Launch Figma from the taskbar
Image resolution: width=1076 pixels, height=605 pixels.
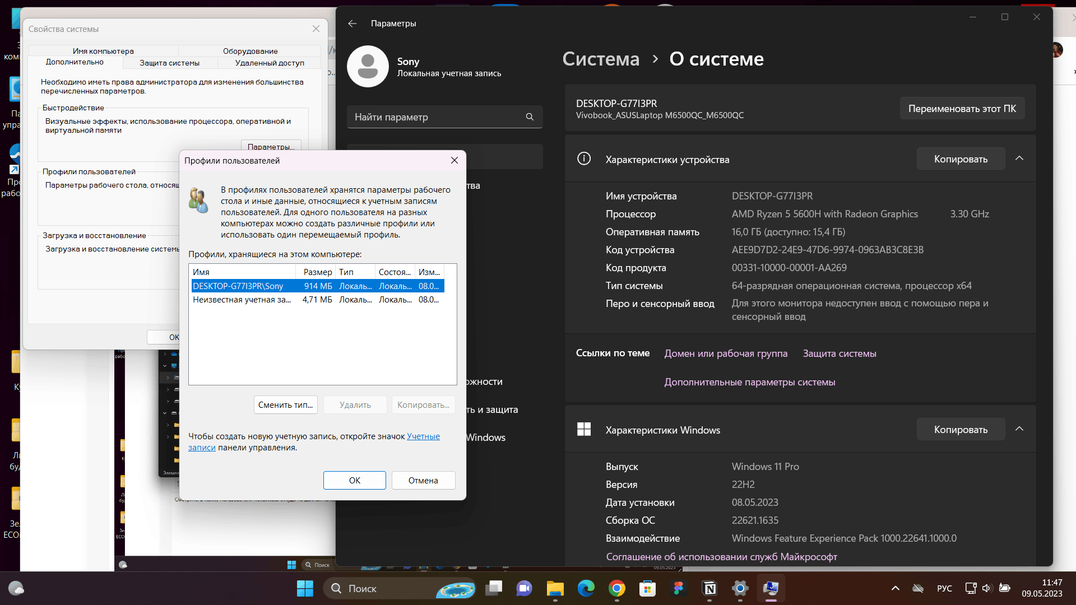679,589
